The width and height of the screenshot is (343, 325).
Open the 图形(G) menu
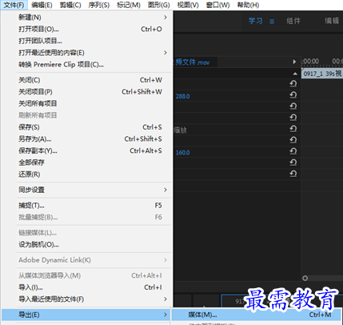point(158,5)
